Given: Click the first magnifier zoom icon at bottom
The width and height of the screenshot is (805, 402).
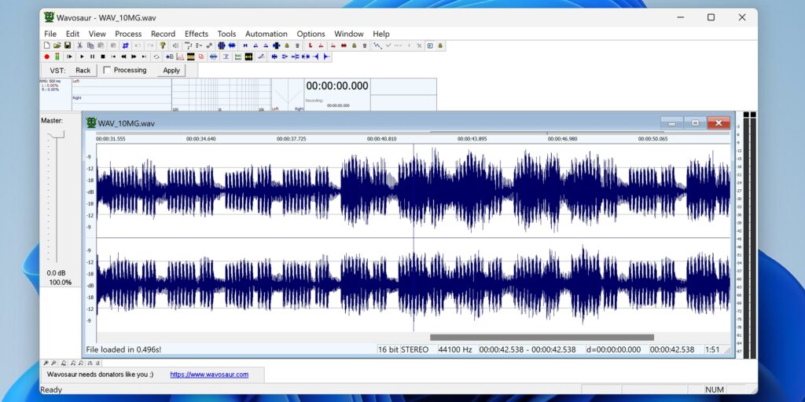Looking at the screenshot, I should 46,363.
